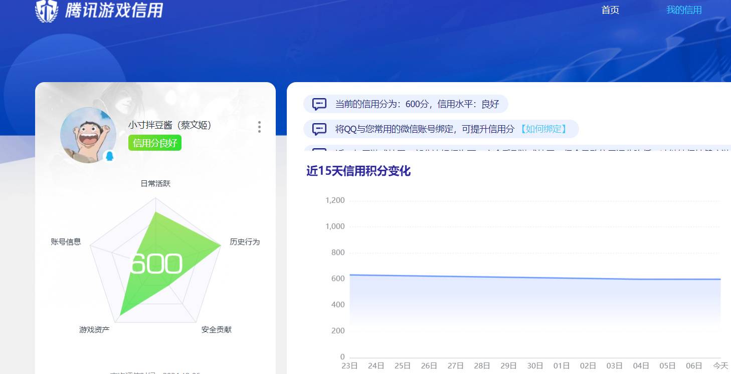
Task: Click the QQ penguin badge on avatar
Action: [x=109, y=156]
